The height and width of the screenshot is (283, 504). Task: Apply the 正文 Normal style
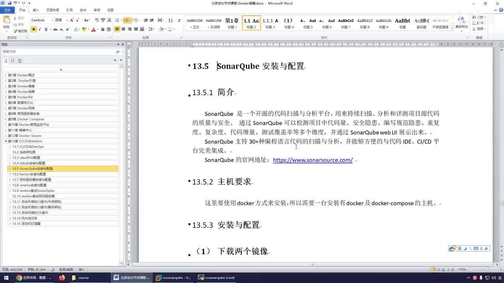(195, 23)
